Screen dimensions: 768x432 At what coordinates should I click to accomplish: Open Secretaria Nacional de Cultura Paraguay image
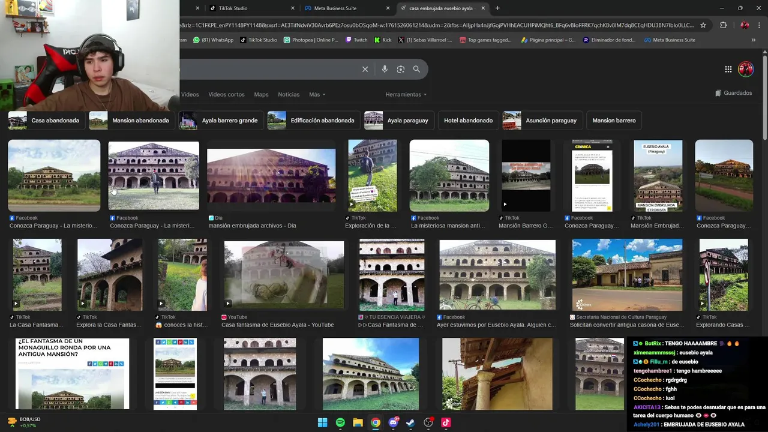pyautogui.click(x=627, y=274)
